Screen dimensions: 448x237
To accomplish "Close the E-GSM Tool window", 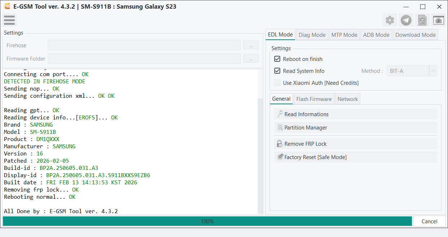I will [439, 6].
